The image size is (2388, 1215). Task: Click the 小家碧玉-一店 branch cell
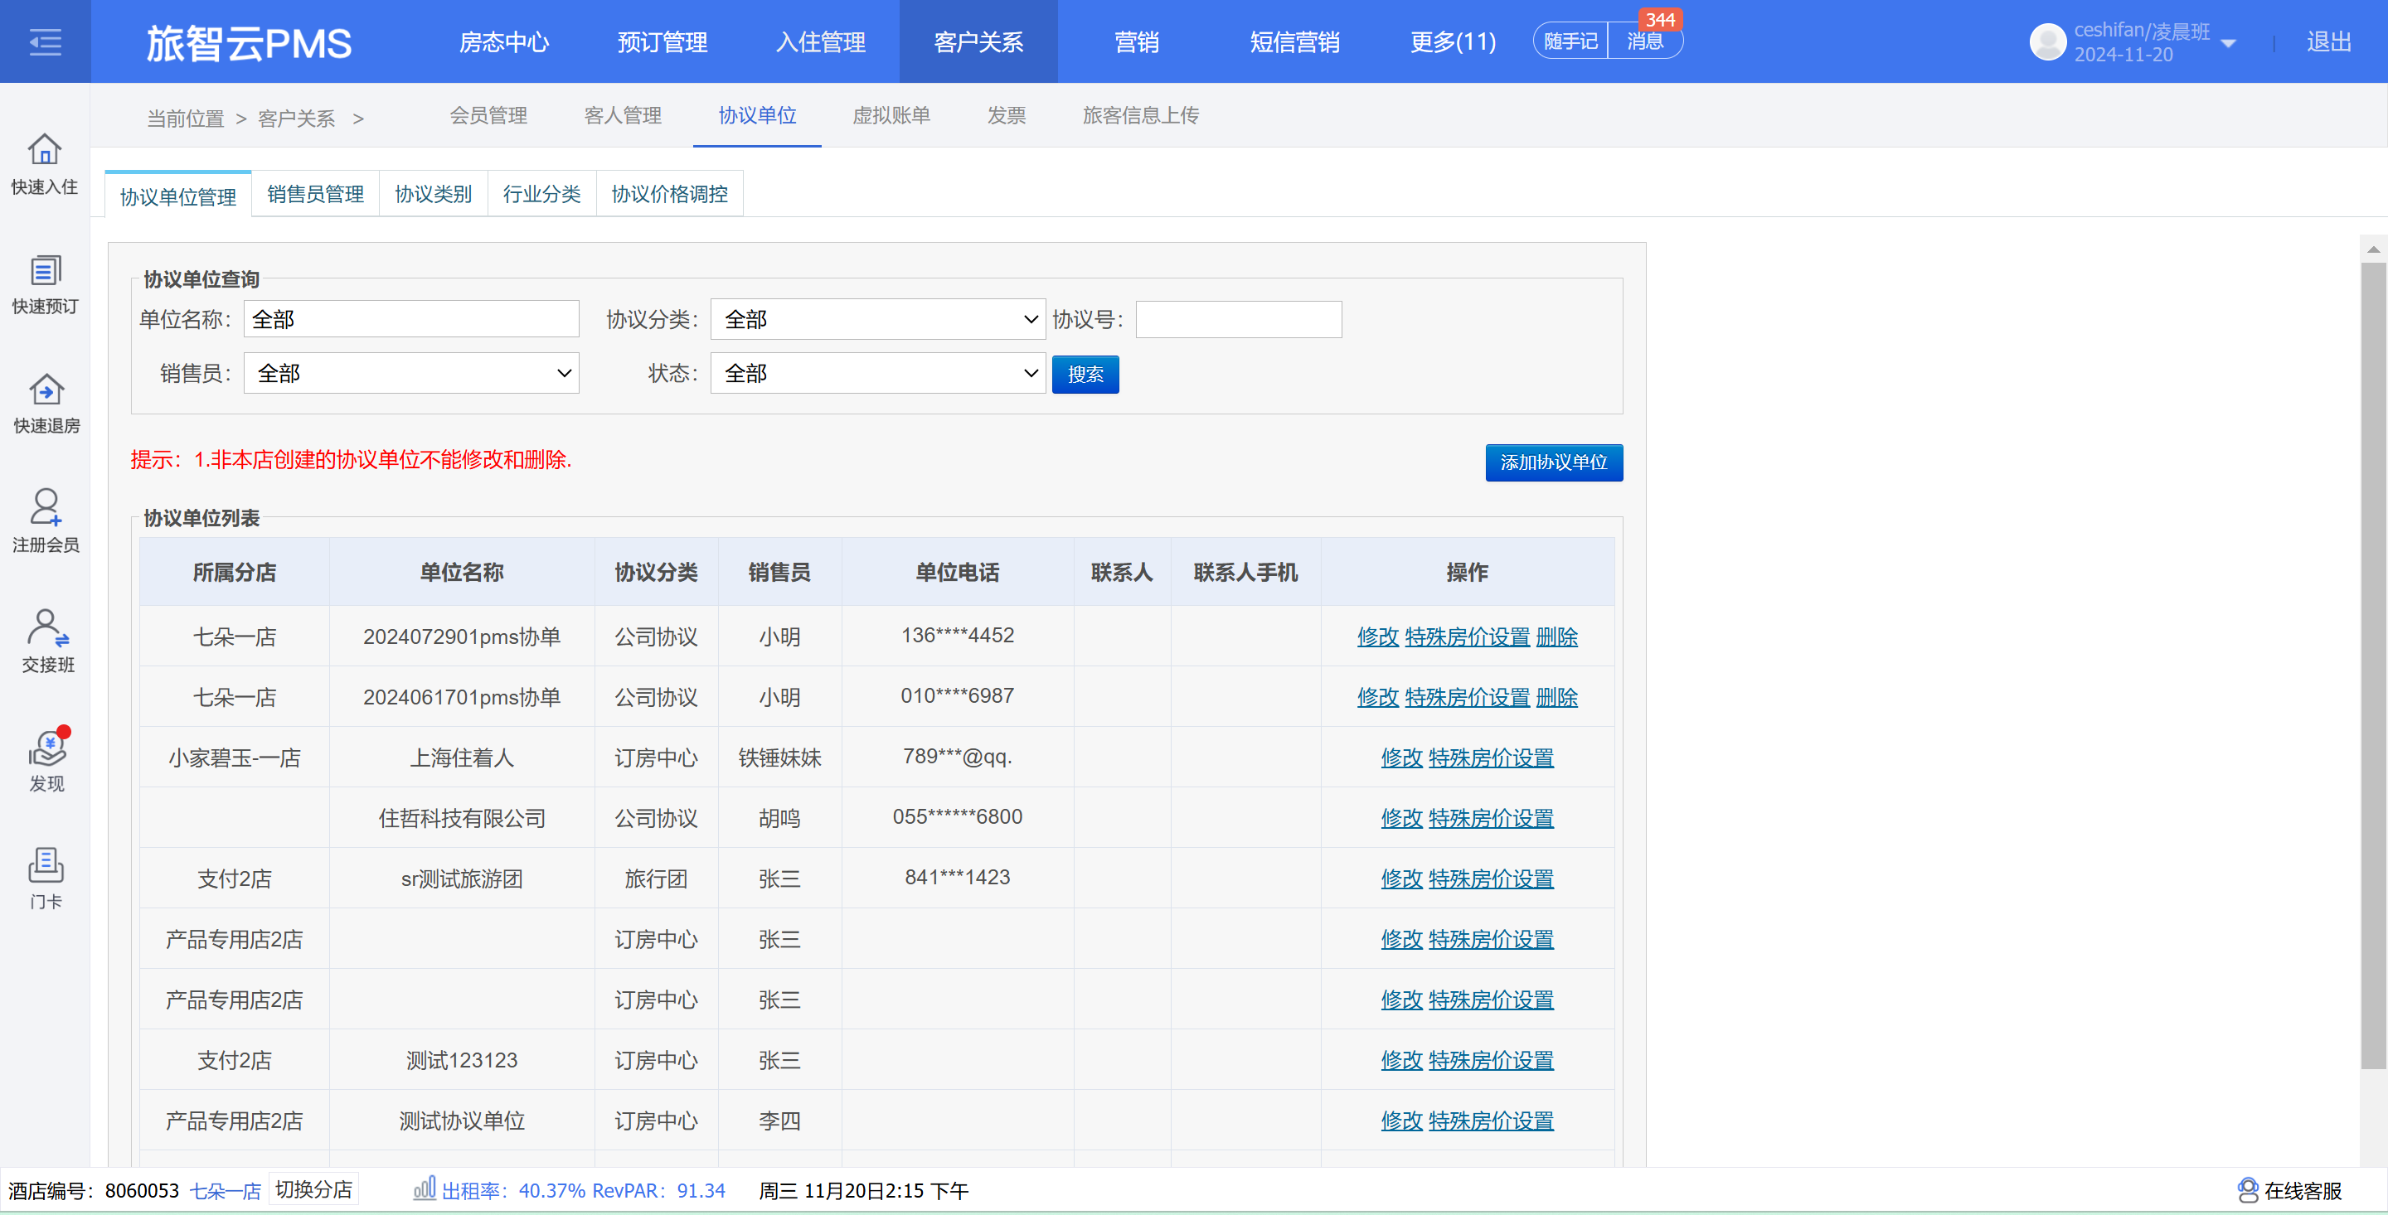click(x=234, y=758)
